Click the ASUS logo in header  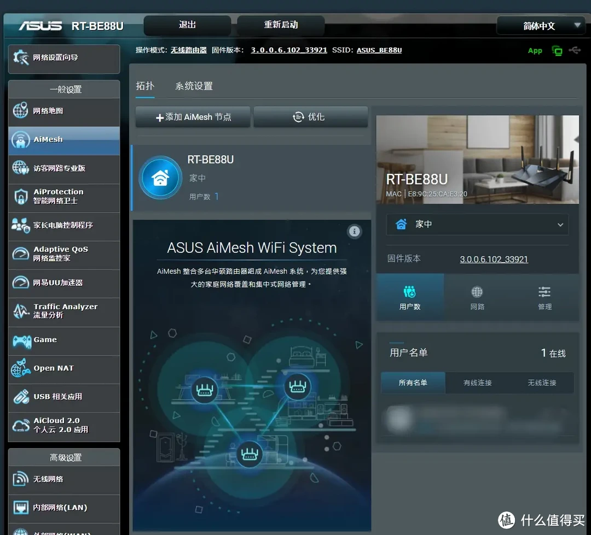pos(40,26)
